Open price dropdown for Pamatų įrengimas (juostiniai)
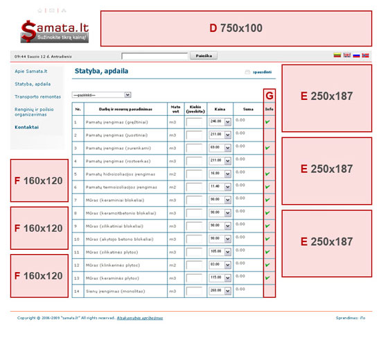The image size is (381, 338). [x=220, y=135]
